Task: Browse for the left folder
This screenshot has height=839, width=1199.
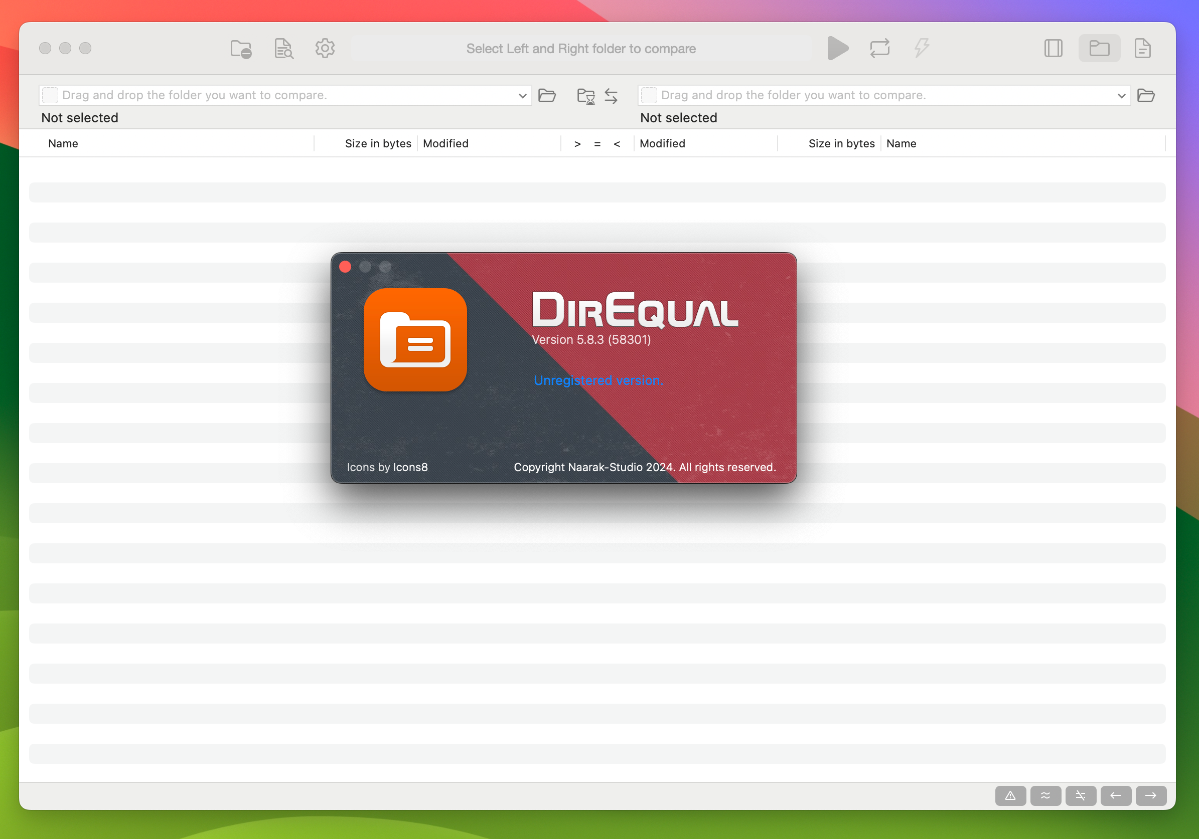Action: [547, 96]
